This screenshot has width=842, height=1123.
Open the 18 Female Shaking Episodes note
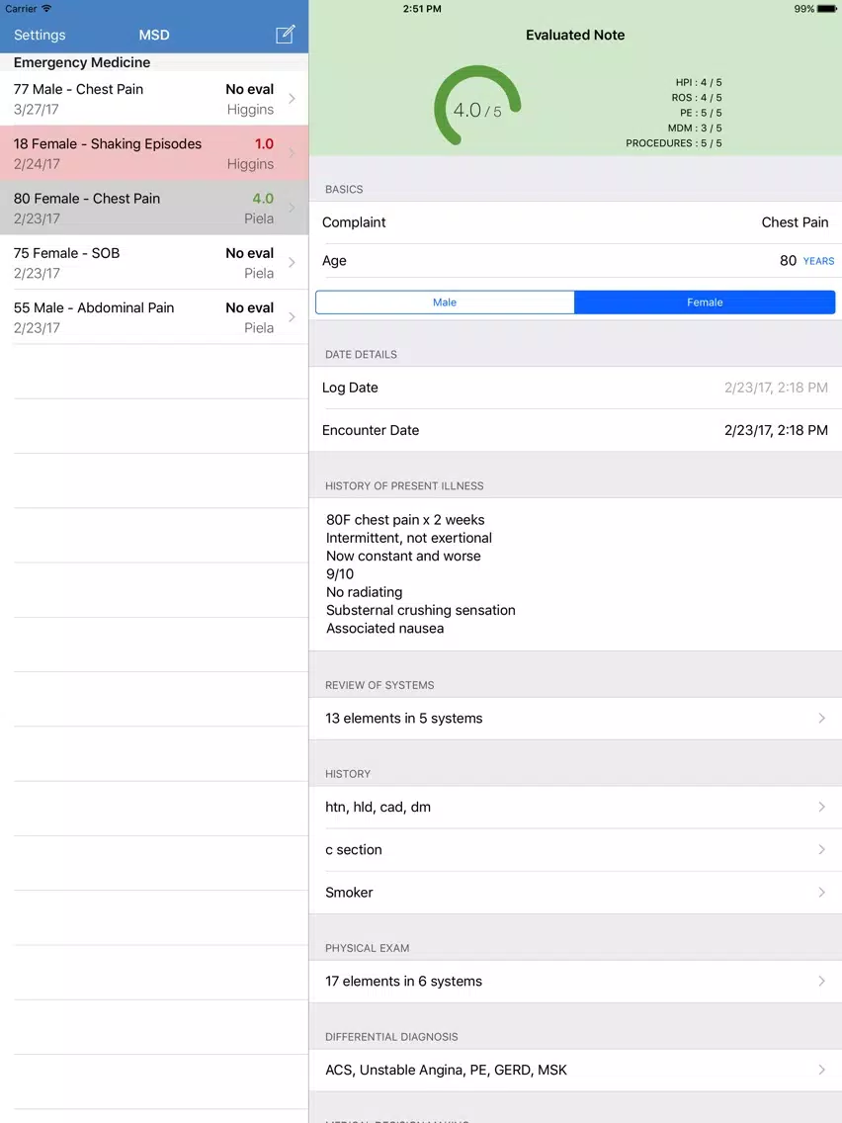click(x=154, y=153)
